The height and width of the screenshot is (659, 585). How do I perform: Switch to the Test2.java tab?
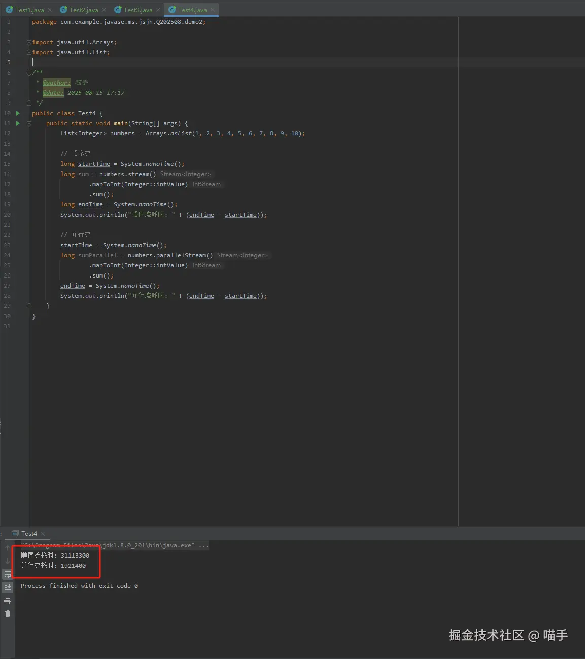pos(83,10)
